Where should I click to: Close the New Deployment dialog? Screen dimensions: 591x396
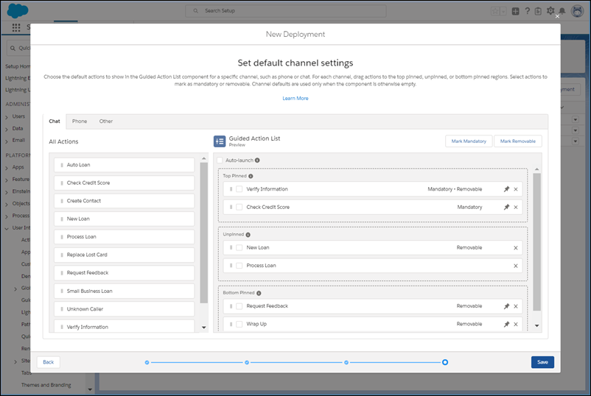[557, 16]
